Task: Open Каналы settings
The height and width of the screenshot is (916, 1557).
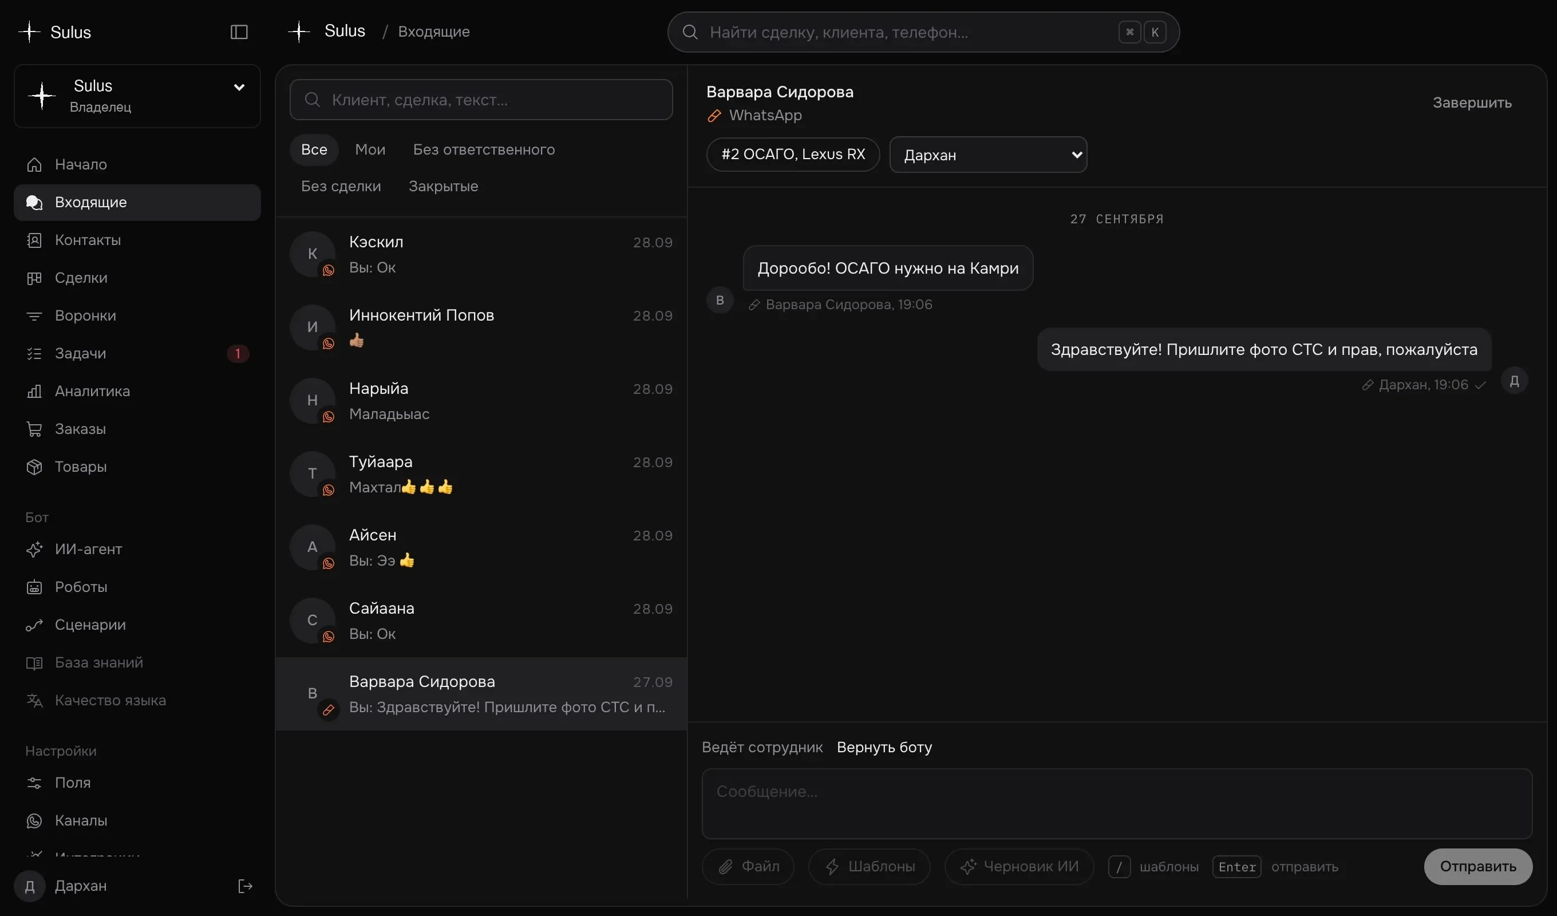Action: click(x=137, y=820)
